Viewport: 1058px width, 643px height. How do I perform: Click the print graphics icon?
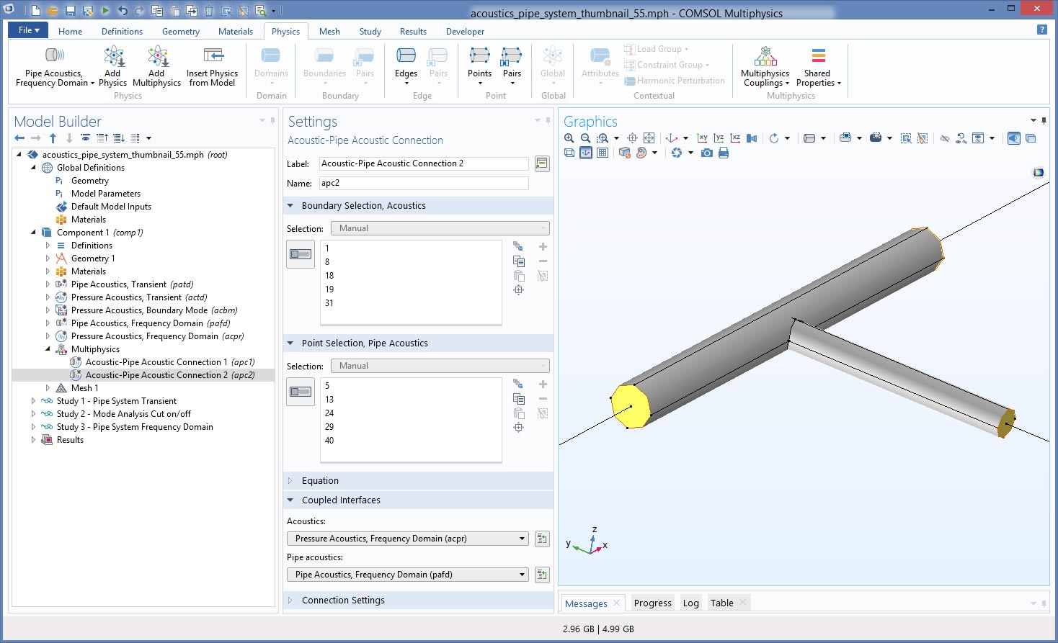pos(724,153)
